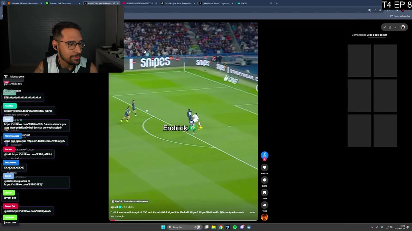The image size is (412, 231).
Task: Bookmark this page with star icon
Action: tap(380, 10)
